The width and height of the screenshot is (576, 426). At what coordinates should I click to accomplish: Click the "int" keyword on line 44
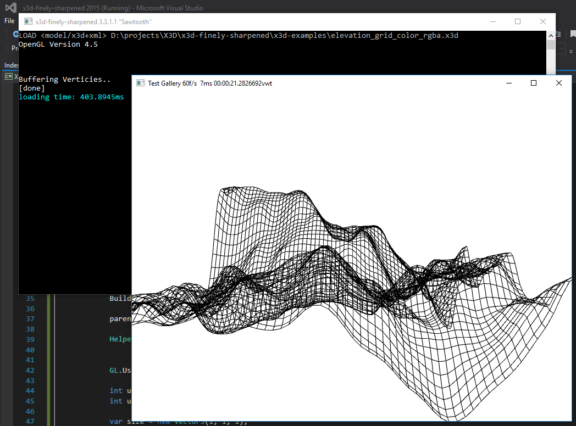(x=116, y=391)
